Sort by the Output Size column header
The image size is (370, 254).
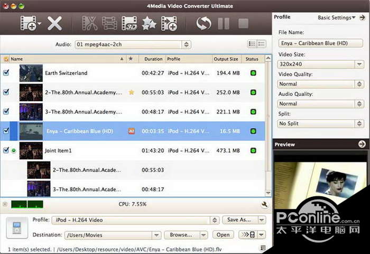tap(226, 59)
